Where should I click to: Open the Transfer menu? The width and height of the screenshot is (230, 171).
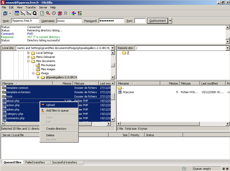click(x=31, y=7)
